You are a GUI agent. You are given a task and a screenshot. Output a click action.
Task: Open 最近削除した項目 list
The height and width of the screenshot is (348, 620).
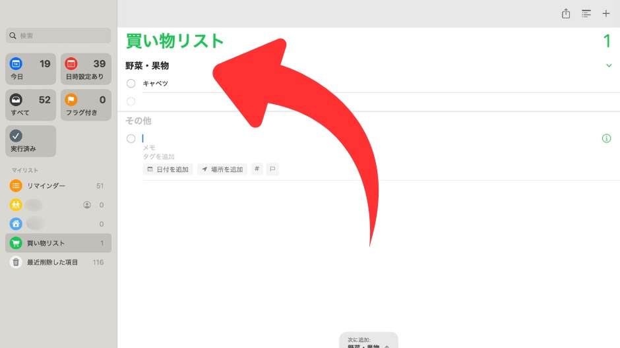[58, 262]
